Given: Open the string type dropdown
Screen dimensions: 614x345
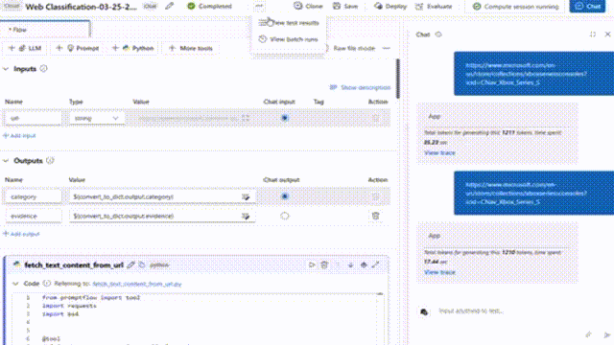Looking at the screenshot, I should [x=96, y=118].
